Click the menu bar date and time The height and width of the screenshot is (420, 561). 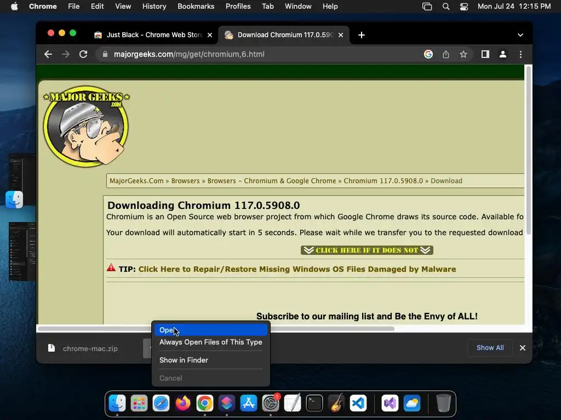click(x=514, y=7)
